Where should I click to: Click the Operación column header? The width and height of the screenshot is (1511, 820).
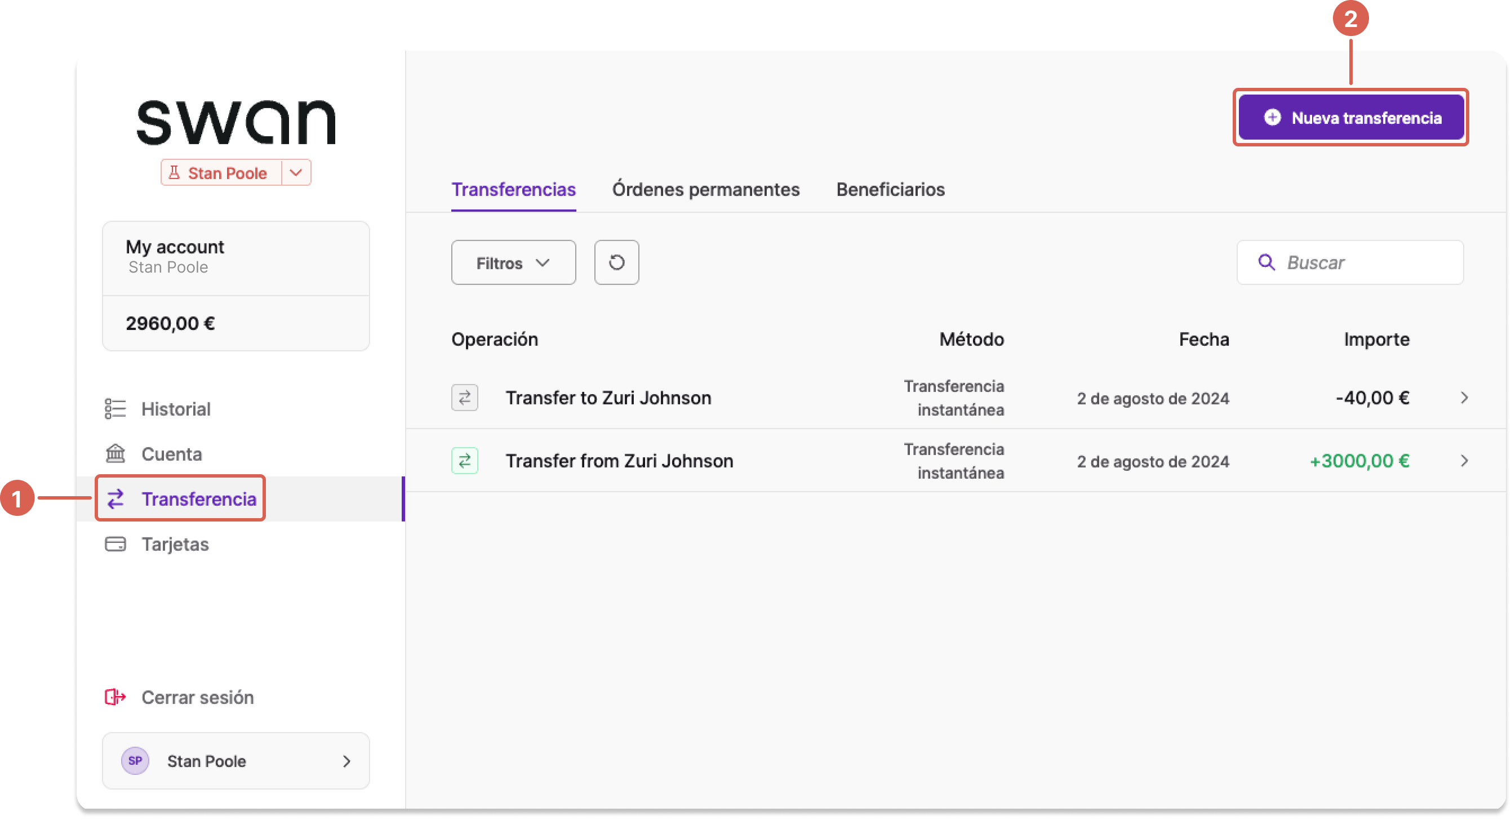pos(495,339)
